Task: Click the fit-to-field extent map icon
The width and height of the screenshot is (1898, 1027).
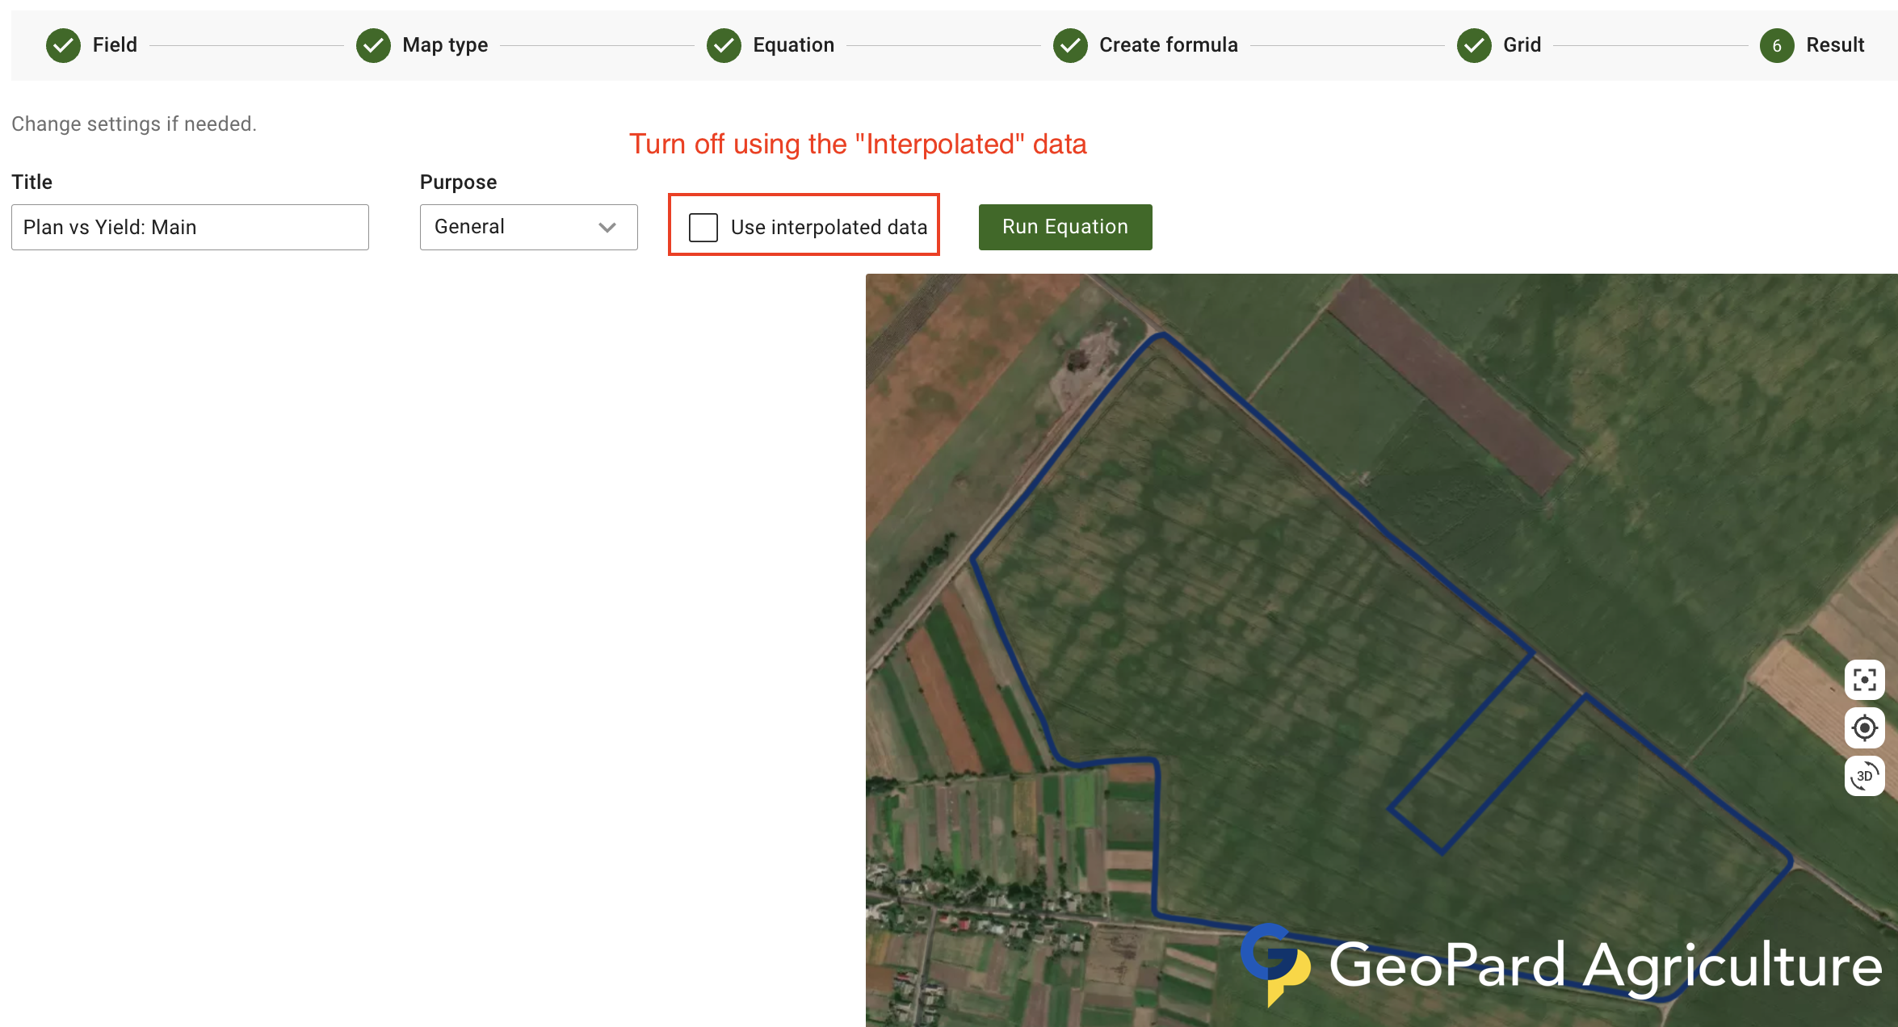Action: coord(1864,680)
